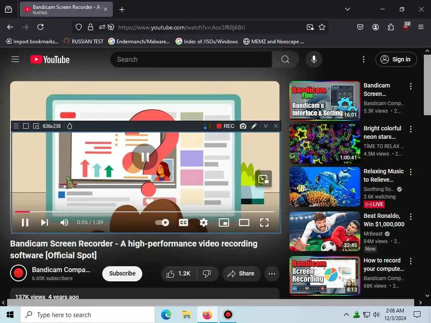This screenshot has width=431, height=323.
Task: Open Bright colorful neon stars video thumbnail
Action: (x=325, y=144)
